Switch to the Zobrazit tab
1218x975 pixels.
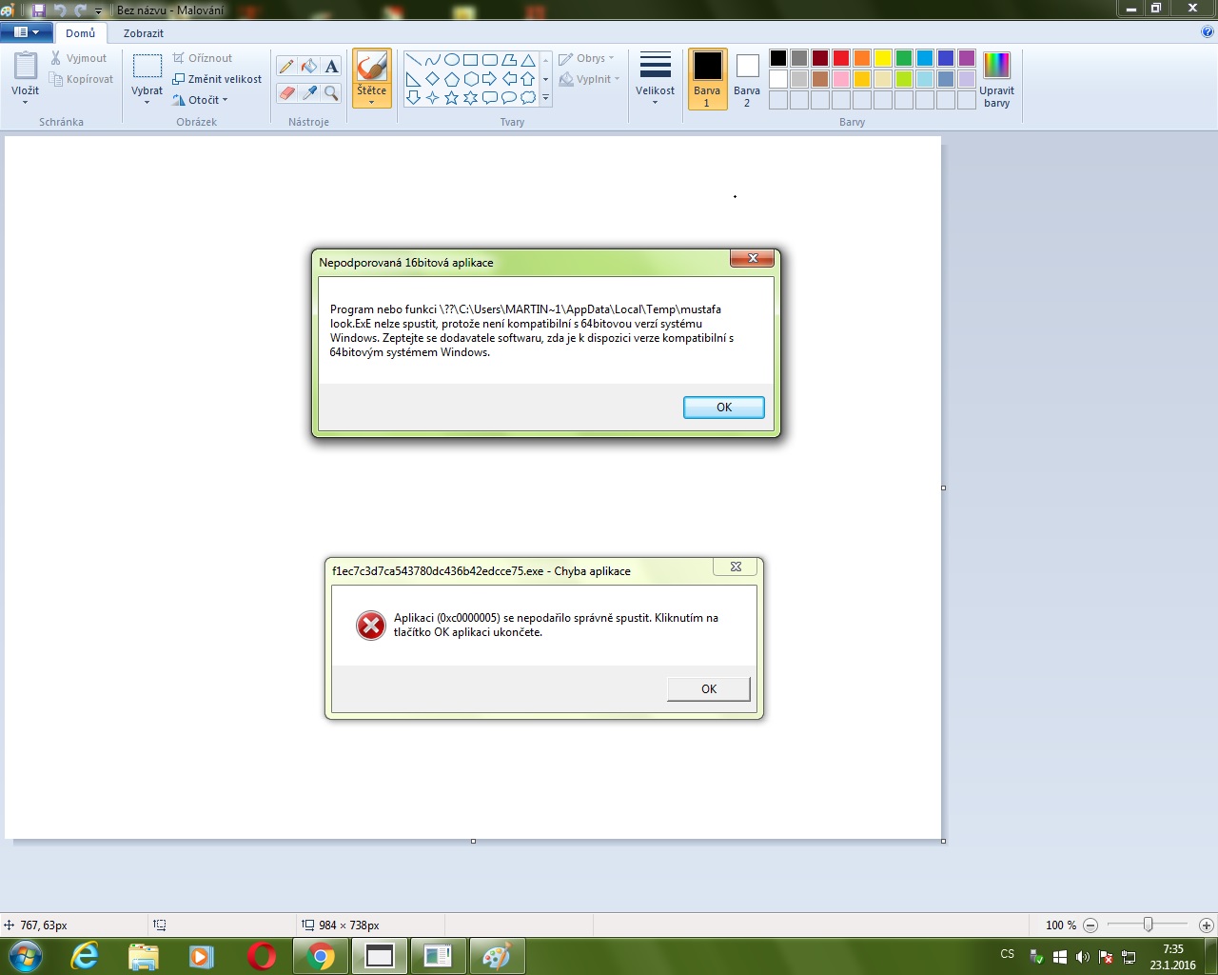click(143, 33)
